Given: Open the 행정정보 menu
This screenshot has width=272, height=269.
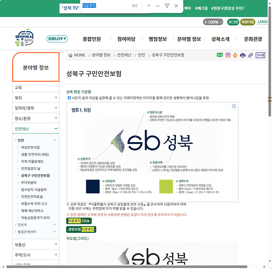Looking at the screenshot, I should click(157, 39).
